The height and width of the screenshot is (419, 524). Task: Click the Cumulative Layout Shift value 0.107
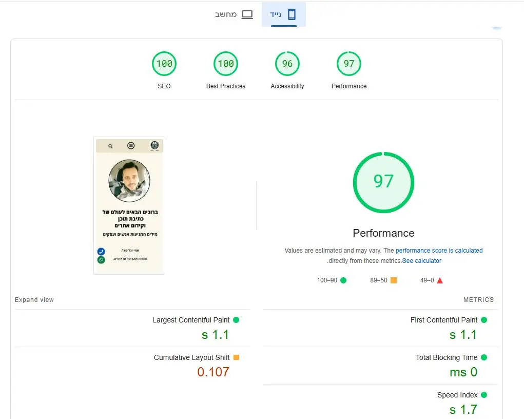click(214, 372)
